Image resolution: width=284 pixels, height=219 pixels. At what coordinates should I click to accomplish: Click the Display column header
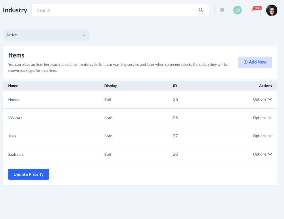[x=110, y=86]
